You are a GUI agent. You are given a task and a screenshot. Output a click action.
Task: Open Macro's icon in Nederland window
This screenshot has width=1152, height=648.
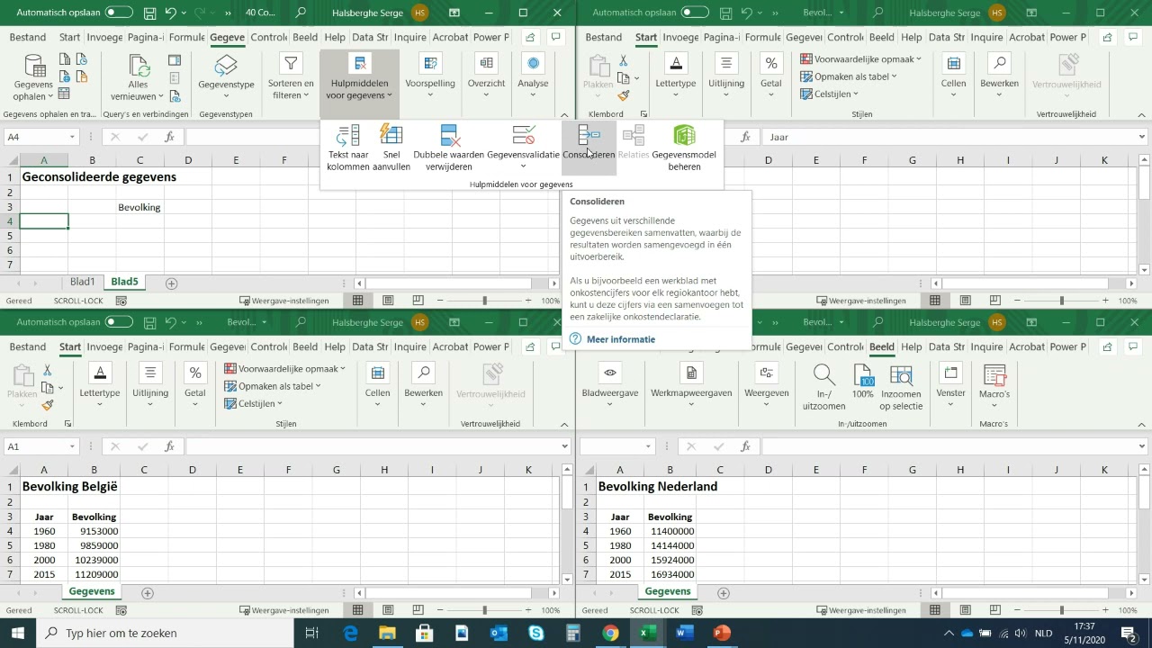coord(994,374)
